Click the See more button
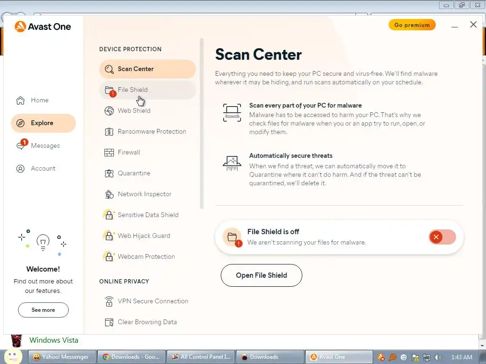The width and height of the screenshot is (486, 364). click(43, 310)
